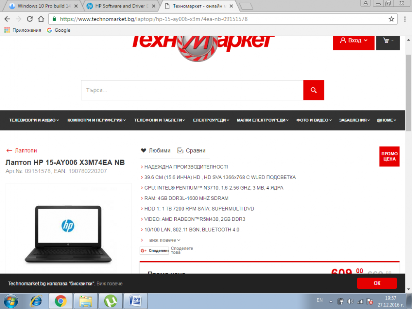Click the page vertical scrollbar thumb
This screenshot has width=412, height=309.
coord(408,92)
